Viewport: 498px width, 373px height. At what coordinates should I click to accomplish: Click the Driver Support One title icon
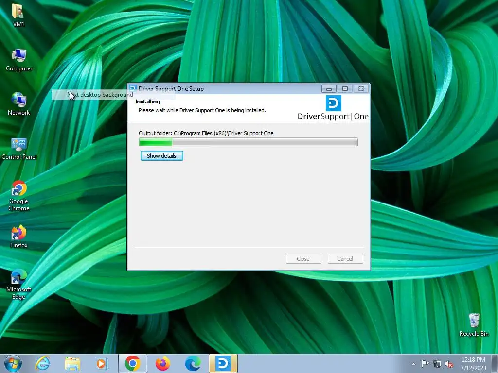pos(133,88)
